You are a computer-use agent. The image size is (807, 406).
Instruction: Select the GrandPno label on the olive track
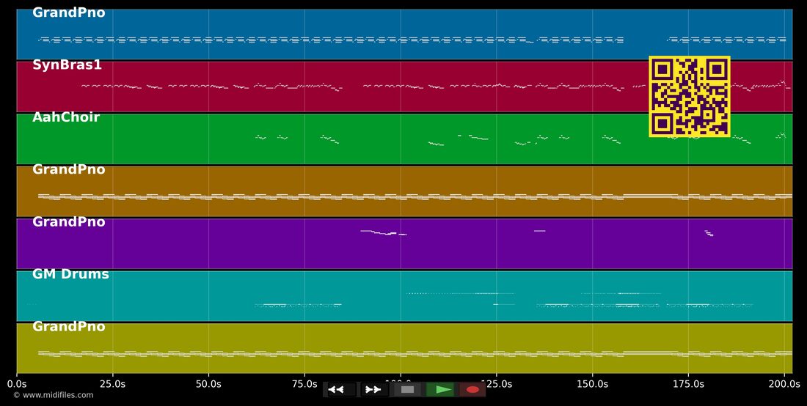point(68,327)
